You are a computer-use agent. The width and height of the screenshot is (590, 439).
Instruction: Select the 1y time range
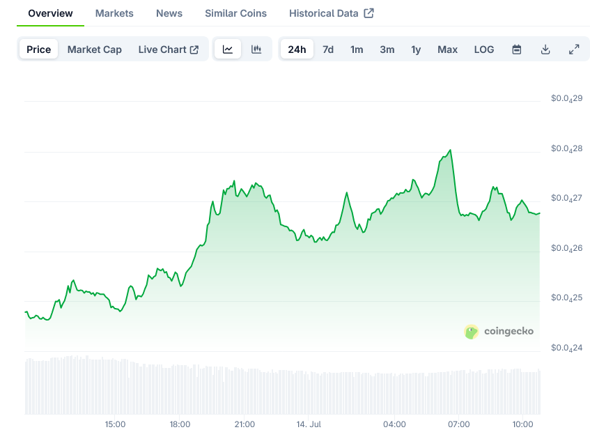[x=416, y=49]
